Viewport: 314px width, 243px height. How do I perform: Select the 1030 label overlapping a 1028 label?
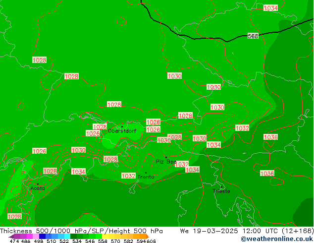pyautogui.click(x=164, y=140)
